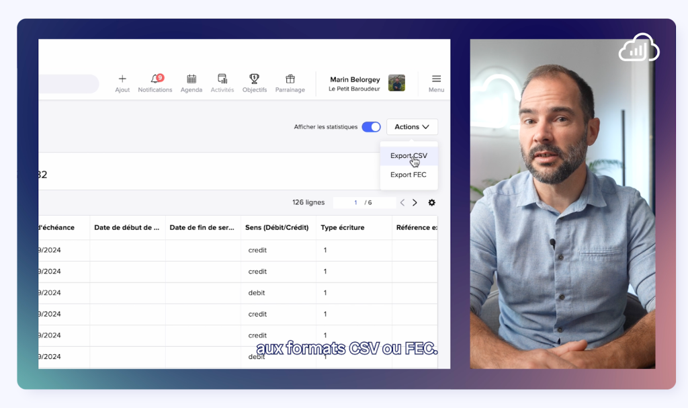Expand the Actions dropdown
Viewport: 688px width, 408px height.
tap(412, 127)
